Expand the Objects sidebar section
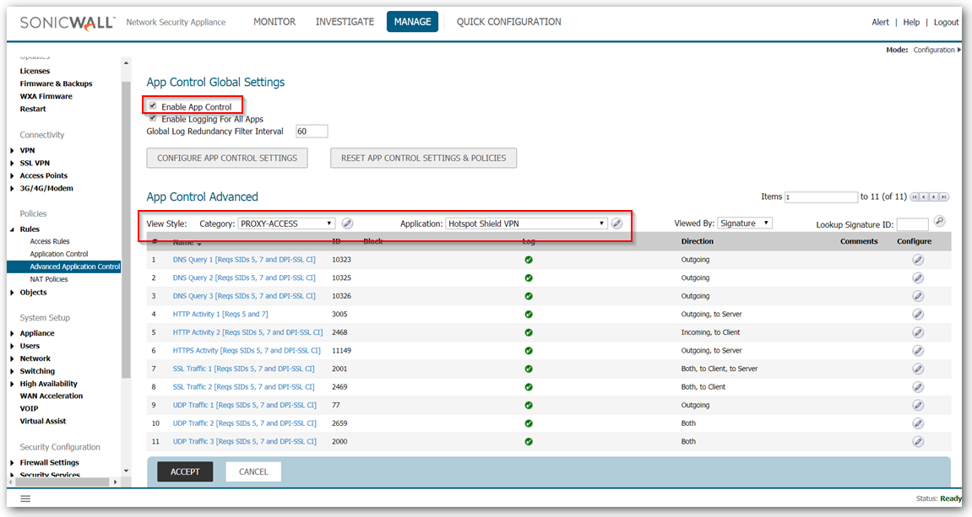The width and height of the screenshot is (972, 517). click(13, 293)
